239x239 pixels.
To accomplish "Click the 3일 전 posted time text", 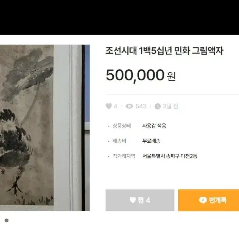I will tap(170, 106).
